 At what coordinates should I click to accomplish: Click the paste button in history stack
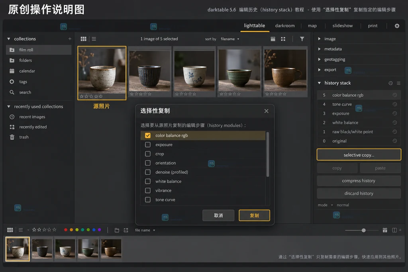pos(380,168)
